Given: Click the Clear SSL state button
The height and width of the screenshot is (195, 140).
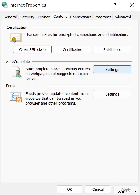Looking at the screenshot, I should click(x=32, y=49).
